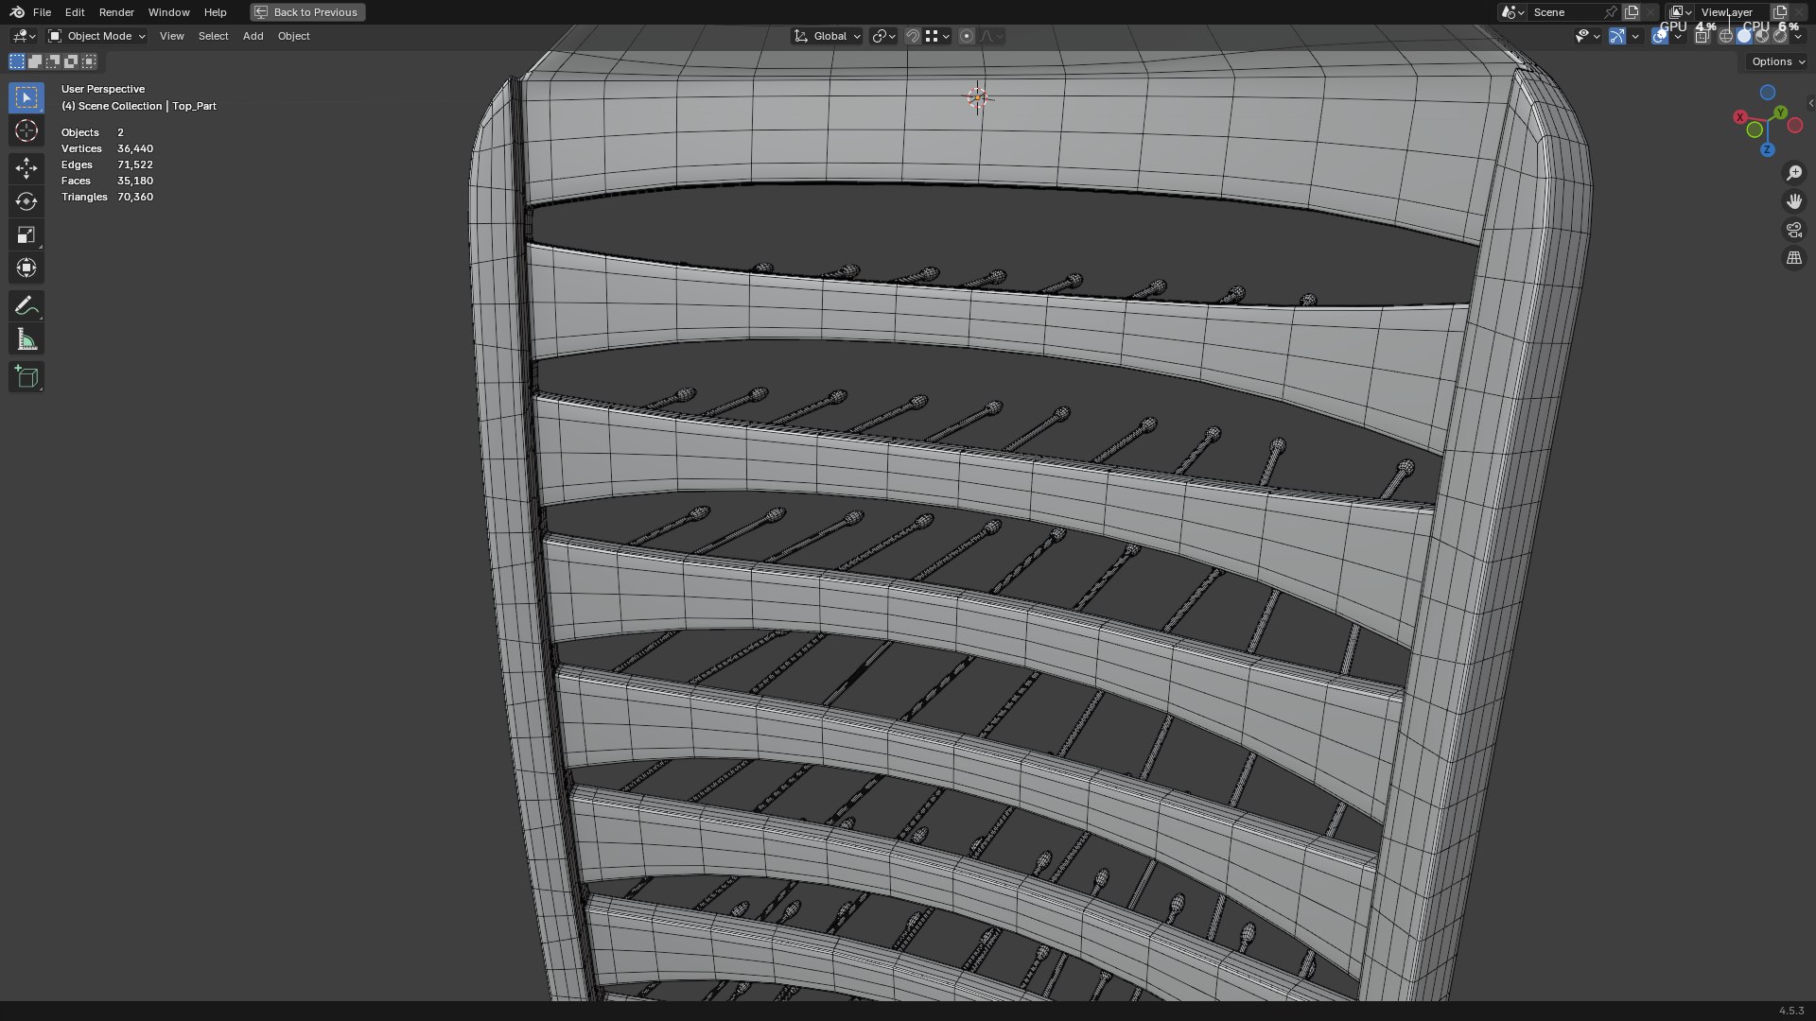Toggle proportional editing

click(967, 36)
